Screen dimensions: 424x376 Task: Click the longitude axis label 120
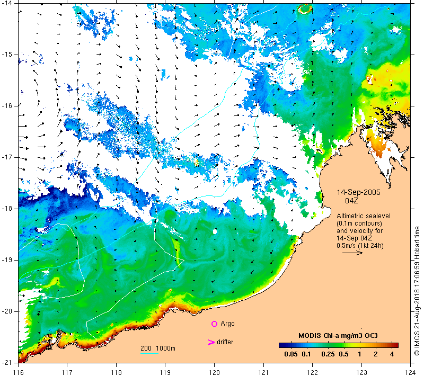pos(214,372)
